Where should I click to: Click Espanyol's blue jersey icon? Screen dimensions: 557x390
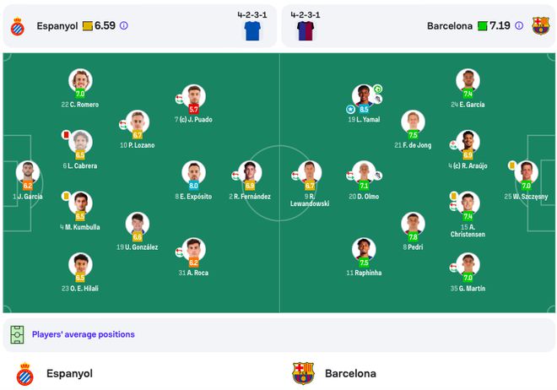(252, 31)
